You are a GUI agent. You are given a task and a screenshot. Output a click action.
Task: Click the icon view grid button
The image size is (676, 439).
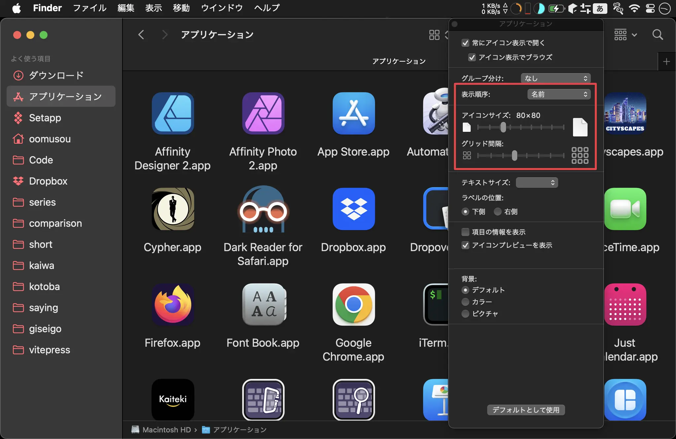[x=434, y=35]
